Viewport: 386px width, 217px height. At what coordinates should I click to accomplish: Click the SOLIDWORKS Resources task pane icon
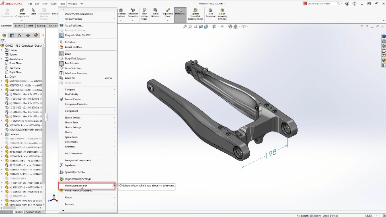pyautogui.click(x=384, y=41)
